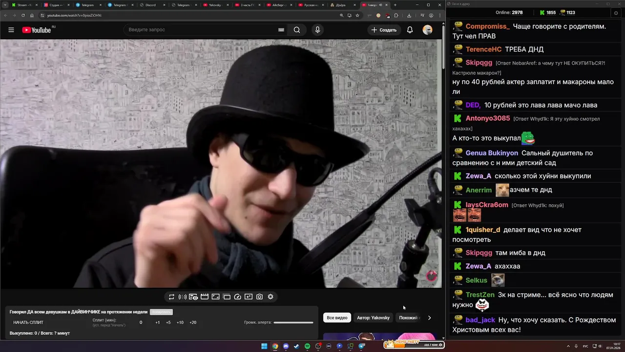Click the dashed-frame theater icon
Screen dimensions: 625x352
[x=227, y=297]
